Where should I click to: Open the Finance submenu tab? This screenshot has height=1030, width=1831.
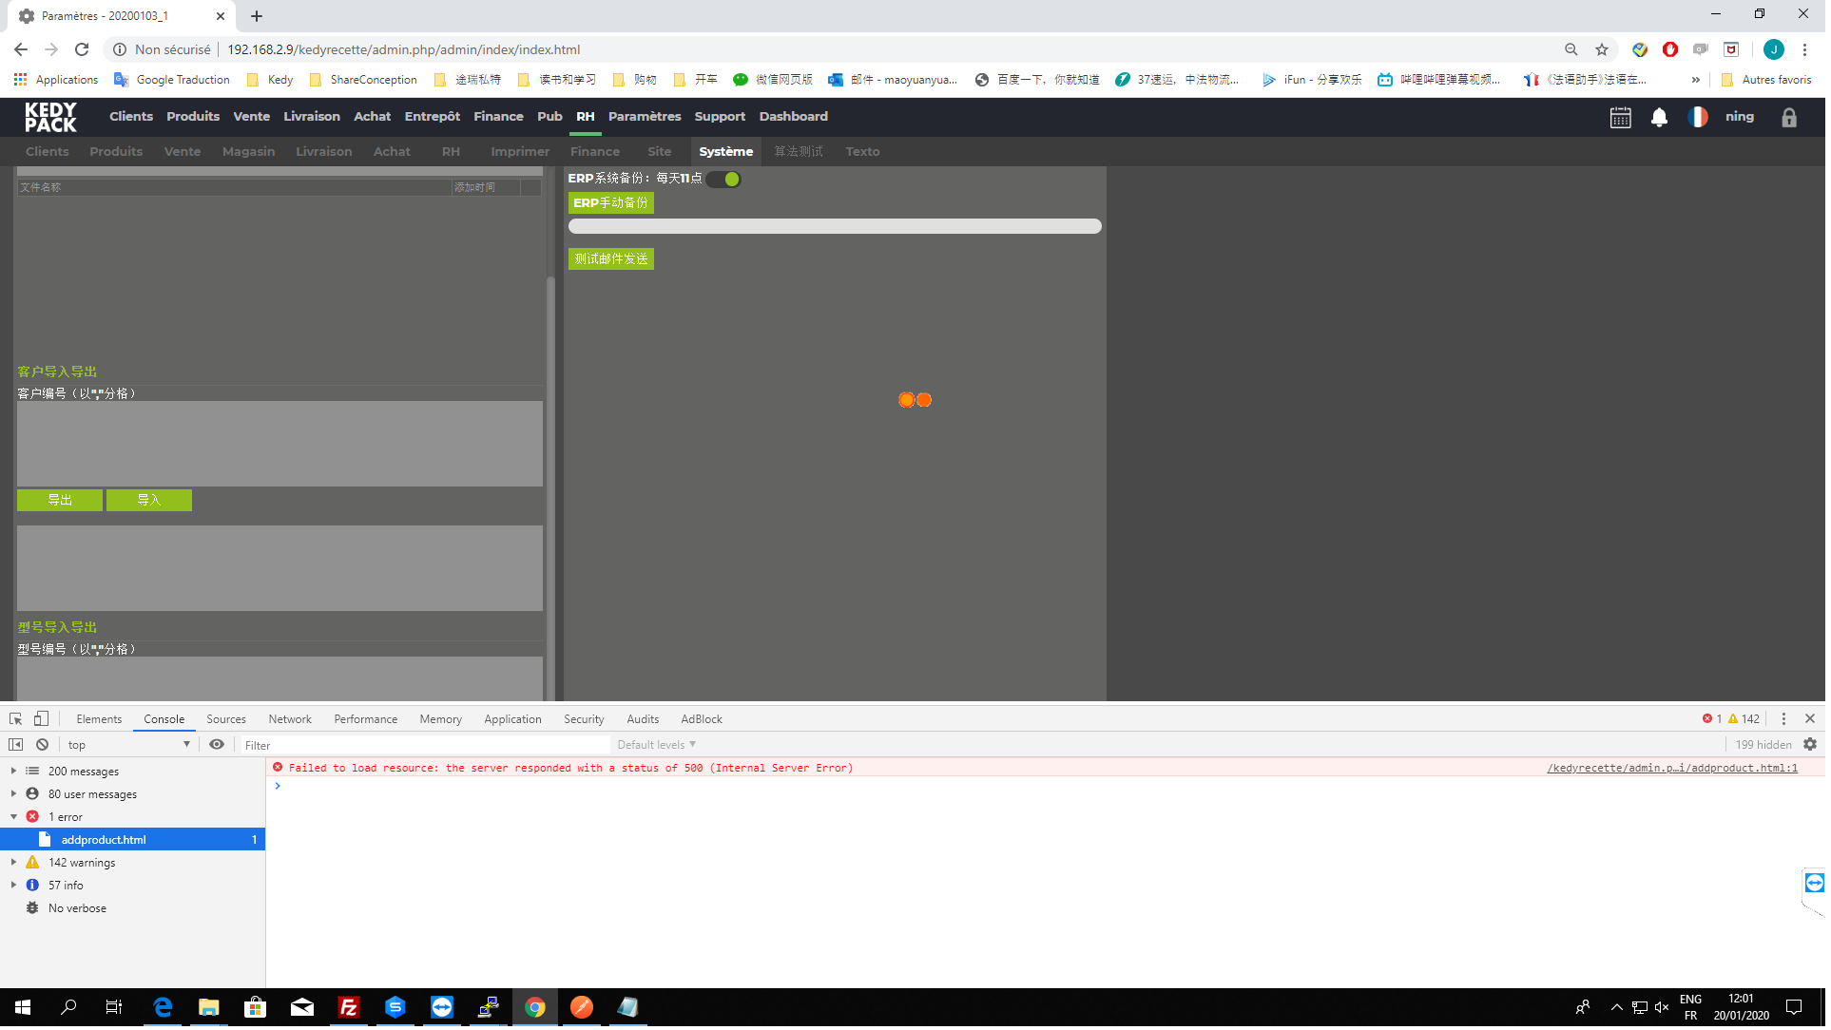pos(597,152)
